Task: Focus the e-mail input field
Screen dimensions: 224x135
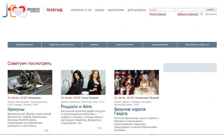Action: click(x=162, y=10)
